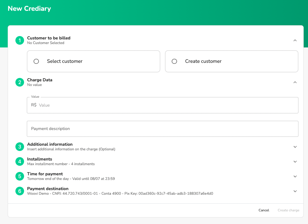Viewport: 308px width, 224px height.
Task: Click step 5 number badge
Action: pos(20,176)
